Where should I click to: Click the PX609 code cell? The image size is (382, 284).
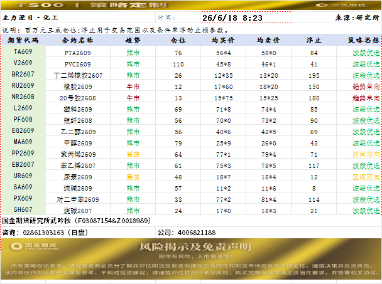coord(23,198)
